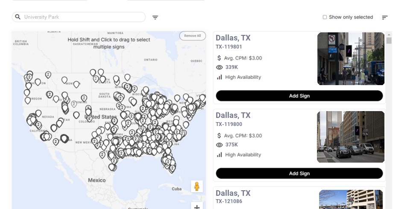Image resolution: width=393 pixels, height=209 pixels.
Task: Click the sign list scrollbar
Action: 389,41
